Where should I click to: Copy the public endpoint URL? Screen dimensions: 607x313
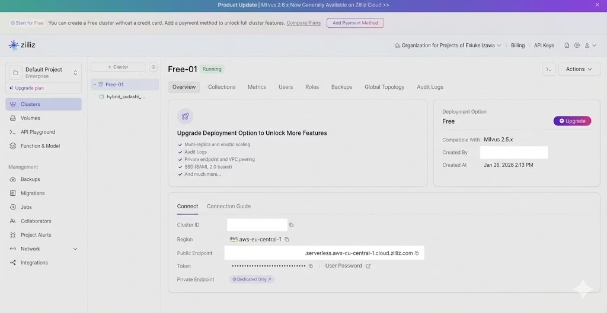(417, 253)
